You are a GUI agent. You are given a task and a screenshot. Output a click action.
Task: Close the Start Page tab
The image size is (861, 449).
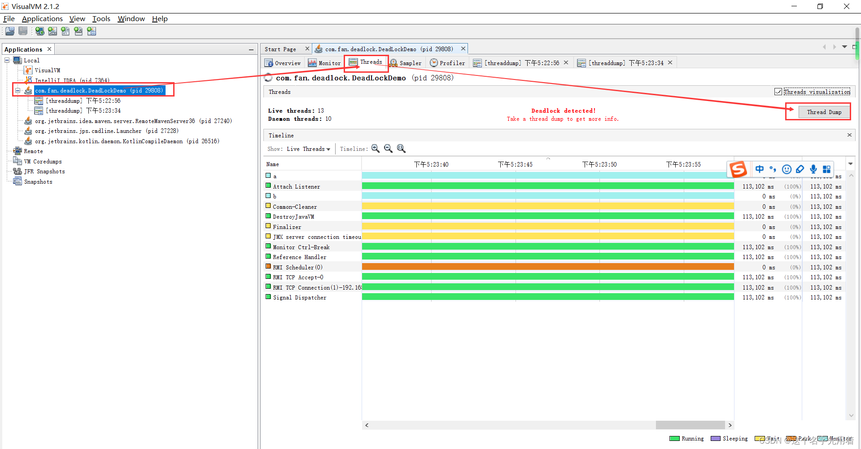click(307, 48)
